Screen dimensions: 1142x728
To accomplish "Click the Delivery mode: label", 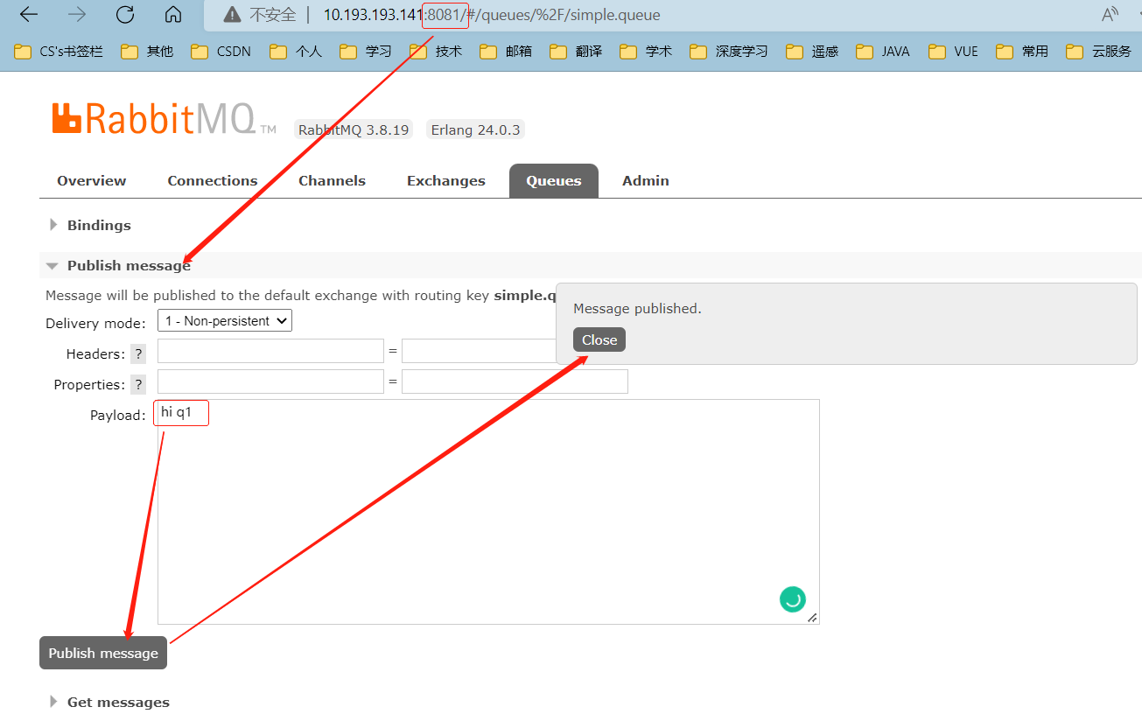I will (x=95, y=323).
